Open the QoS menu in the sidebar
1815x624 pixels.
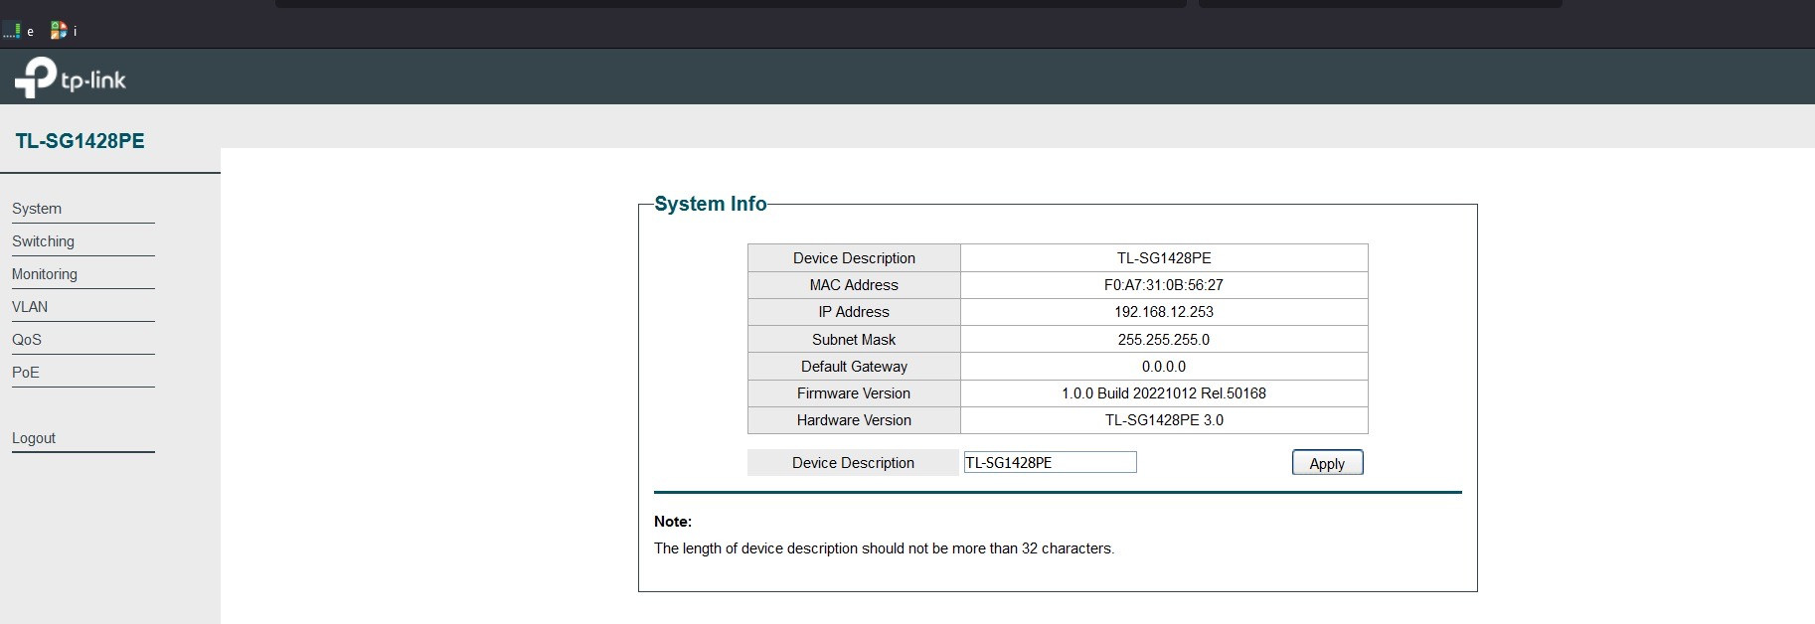pyautogui.click(x=27, y=340)
